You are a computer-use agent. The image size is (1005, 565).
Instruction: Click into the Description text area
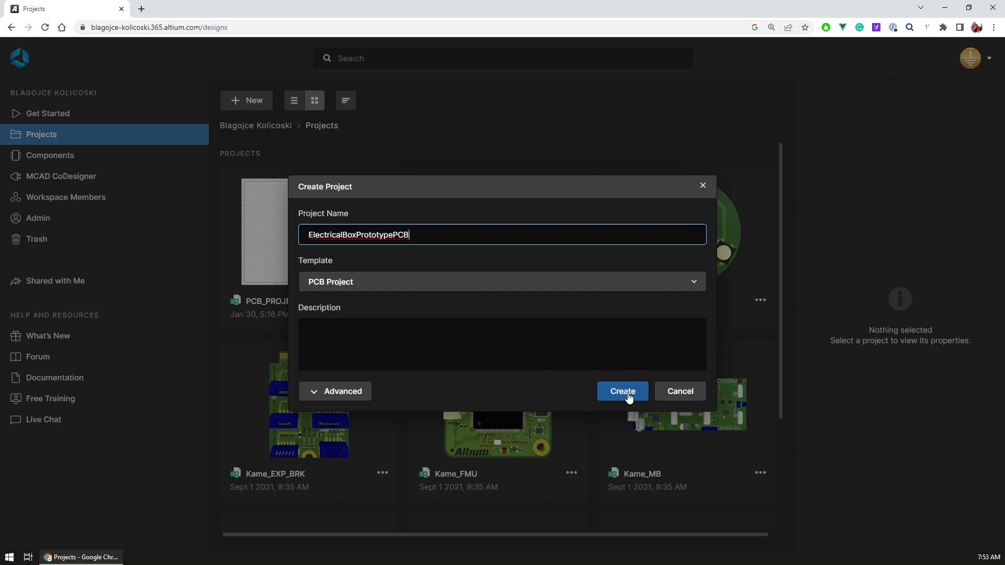pyautogui.click(x=502, y=344)
